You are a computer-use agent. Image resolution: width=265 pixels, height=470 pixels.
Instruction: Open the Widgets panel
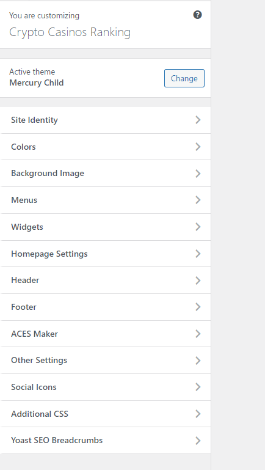click(x=106, y=227)
